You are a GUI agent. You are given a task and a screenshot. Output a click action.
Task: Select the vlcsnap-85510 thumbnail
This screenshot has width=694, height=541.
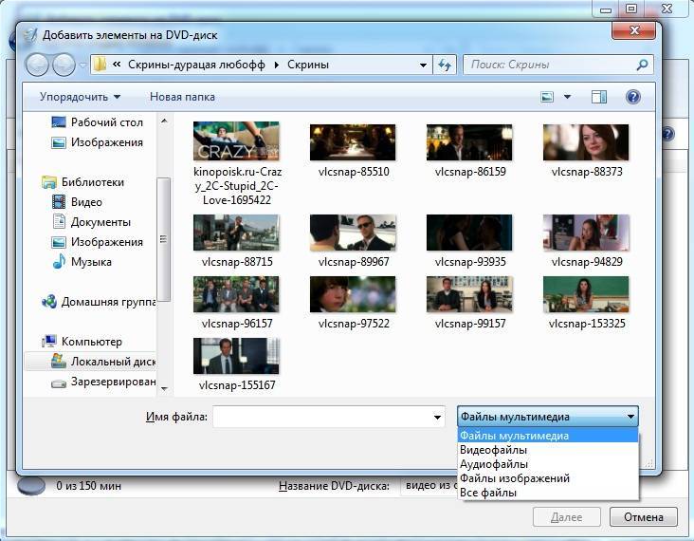pos(353,142)
